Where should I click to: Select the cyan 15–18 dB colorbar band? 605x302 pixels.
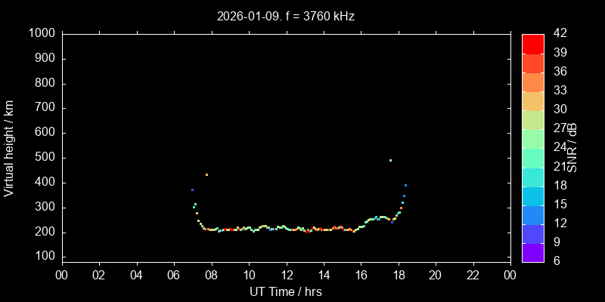point(533,196)
